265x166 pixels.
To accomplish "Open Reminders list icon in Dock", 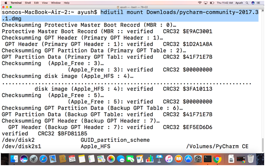I will coord(92,159).
